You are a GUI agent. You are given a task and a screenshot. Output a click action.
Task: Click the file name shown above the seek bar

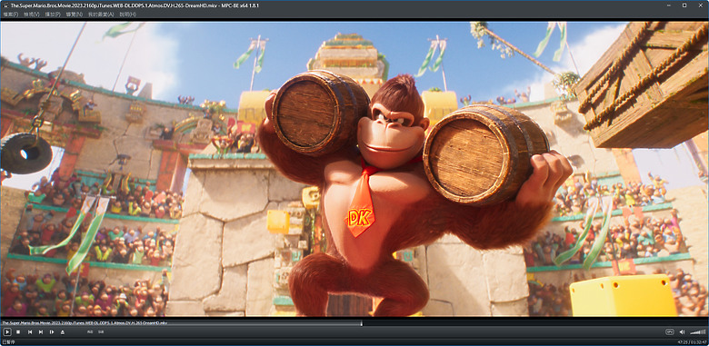coord(85,323)
